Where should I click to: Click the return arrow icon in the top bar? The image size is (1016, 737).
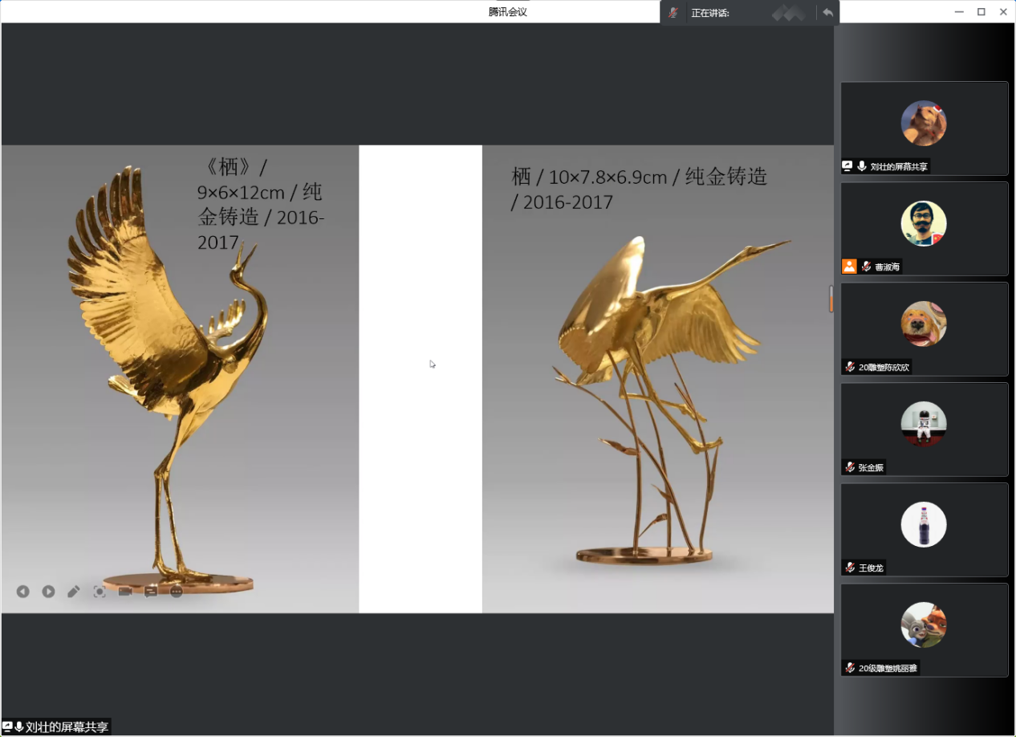tap(827, 12)
